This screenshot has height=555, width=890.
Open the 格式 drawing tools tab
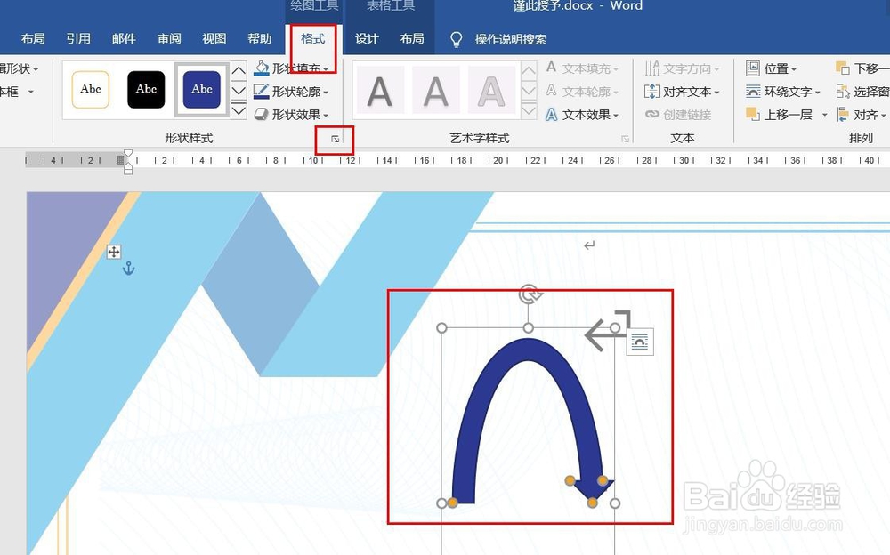(312, 38)
